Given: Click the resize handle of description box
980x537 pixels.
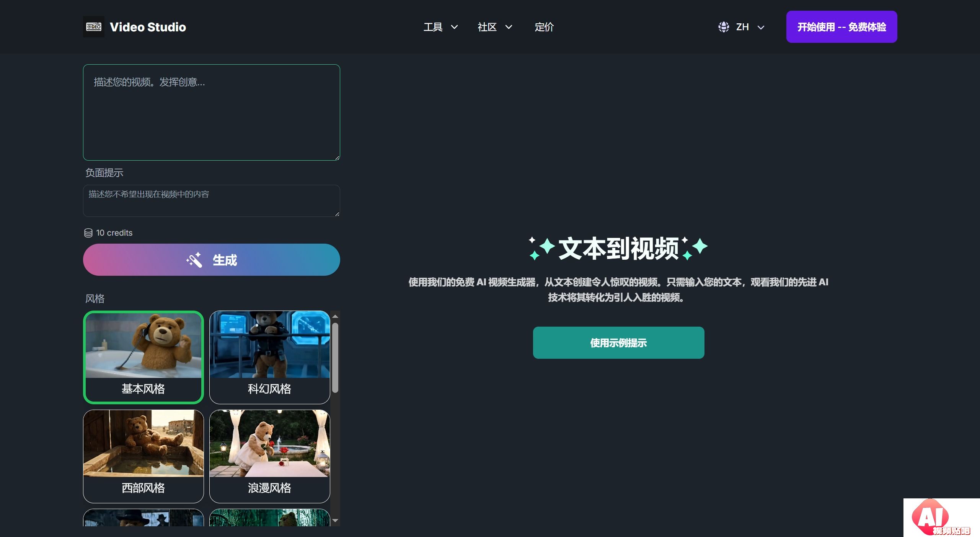Looking at the screenshot, I should pyautogui.click(x=337, y=157).
